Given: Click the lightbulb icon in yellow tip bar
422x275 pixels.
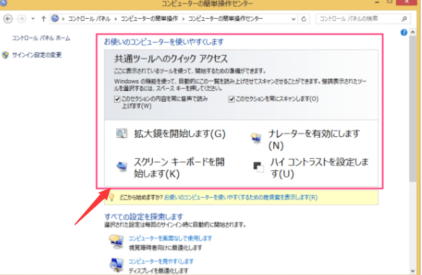Looking at the screenshot, I should pos(112,197).
